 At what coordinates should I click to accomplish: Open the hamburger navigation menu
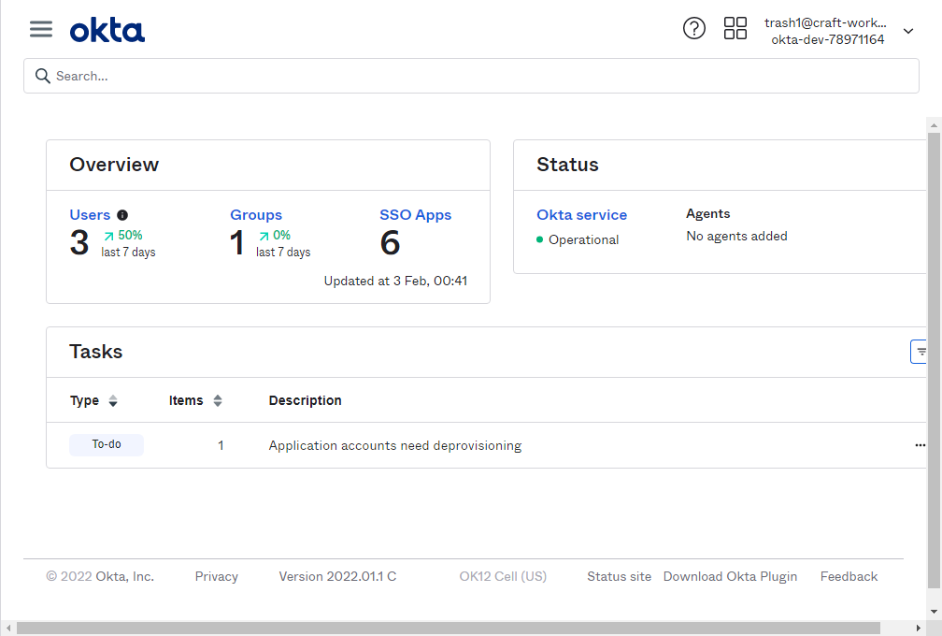[41, 29]
